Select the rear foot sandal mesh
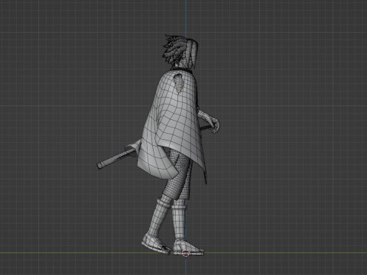The height and width of the screenshot is (275, 367). [156, 245]
